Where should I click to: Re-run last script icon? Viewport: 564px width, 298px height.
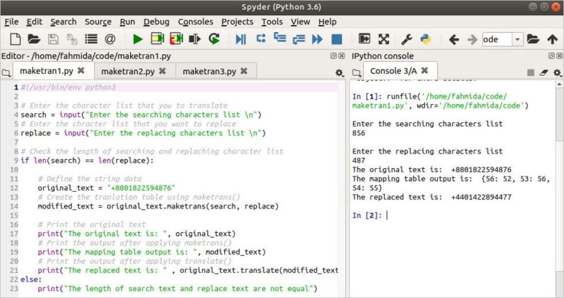214,39
